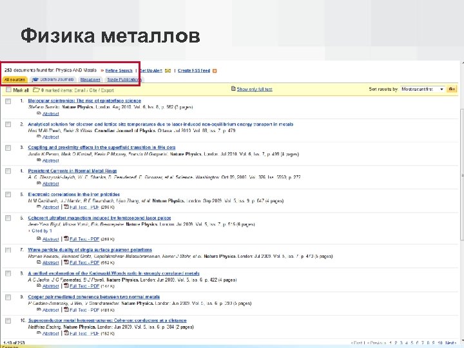Open the Sort results by dropdown

click(422, 89)
